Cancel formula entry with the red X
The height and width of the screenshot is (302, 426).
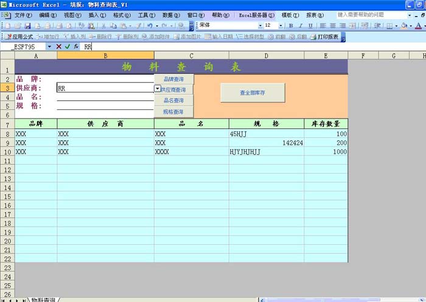click(58, 47)
